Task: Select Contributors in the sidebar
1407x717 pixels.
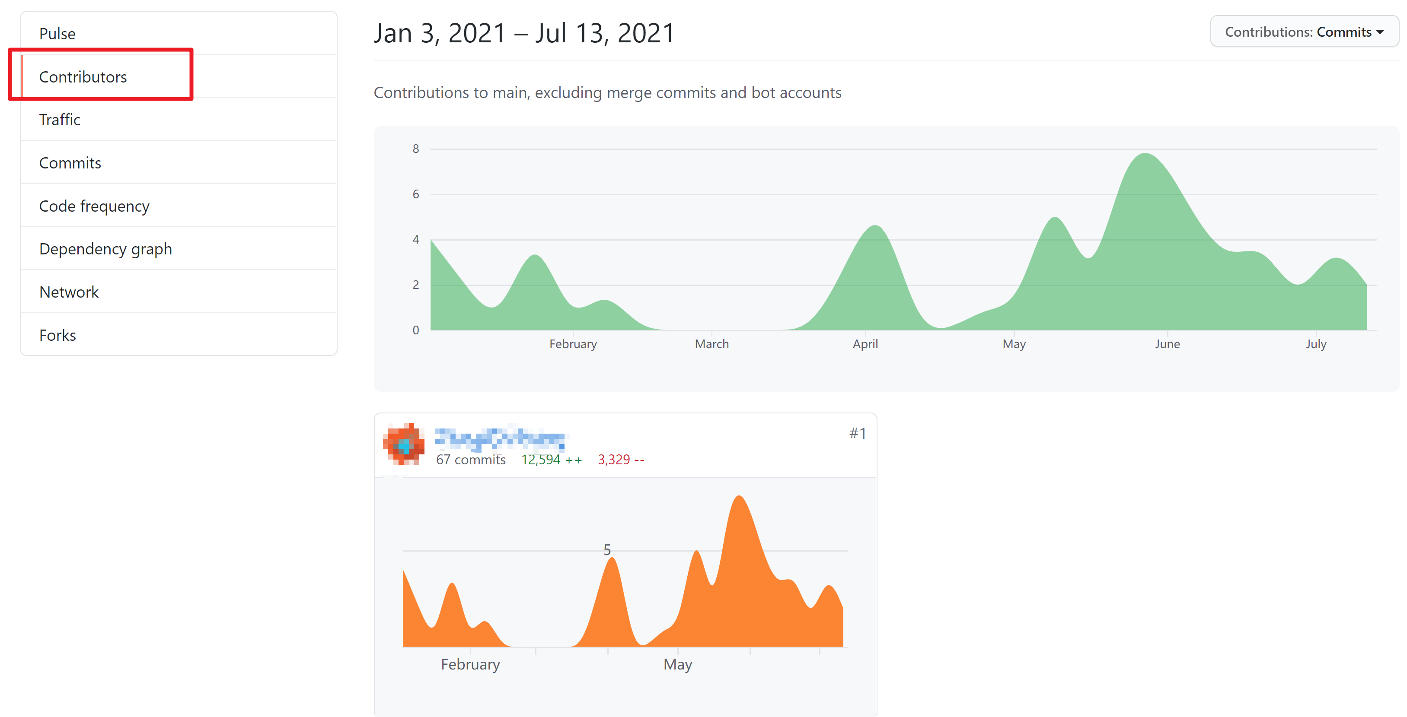Action: [x=83, y=77]
